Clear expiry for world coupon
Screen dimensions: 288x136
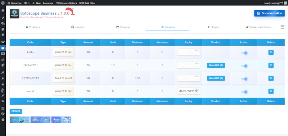(197, 89)
